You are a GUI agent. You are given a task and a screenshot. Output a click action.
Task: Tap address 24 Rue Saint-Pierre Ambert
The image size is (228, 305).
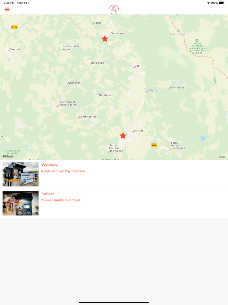tap(61, 200)
